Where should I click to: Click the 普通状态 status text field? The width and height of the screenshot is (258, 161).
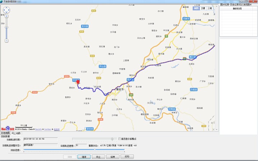click(118, 145)
